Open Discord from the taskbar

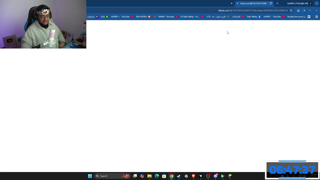[x=215, y=176]
